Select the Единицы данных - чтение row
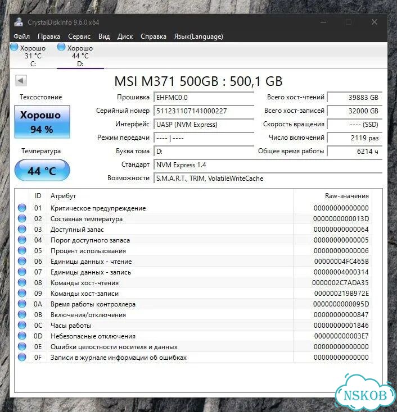 (x=193, y=262)
